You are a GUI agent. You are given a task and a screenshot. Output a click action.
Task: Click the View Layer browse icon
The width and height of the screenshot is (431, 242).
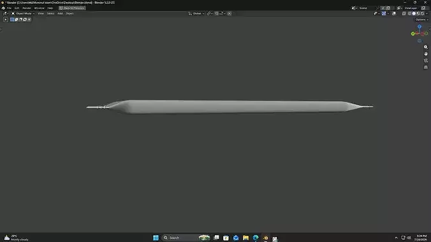[x=400, y=8]
